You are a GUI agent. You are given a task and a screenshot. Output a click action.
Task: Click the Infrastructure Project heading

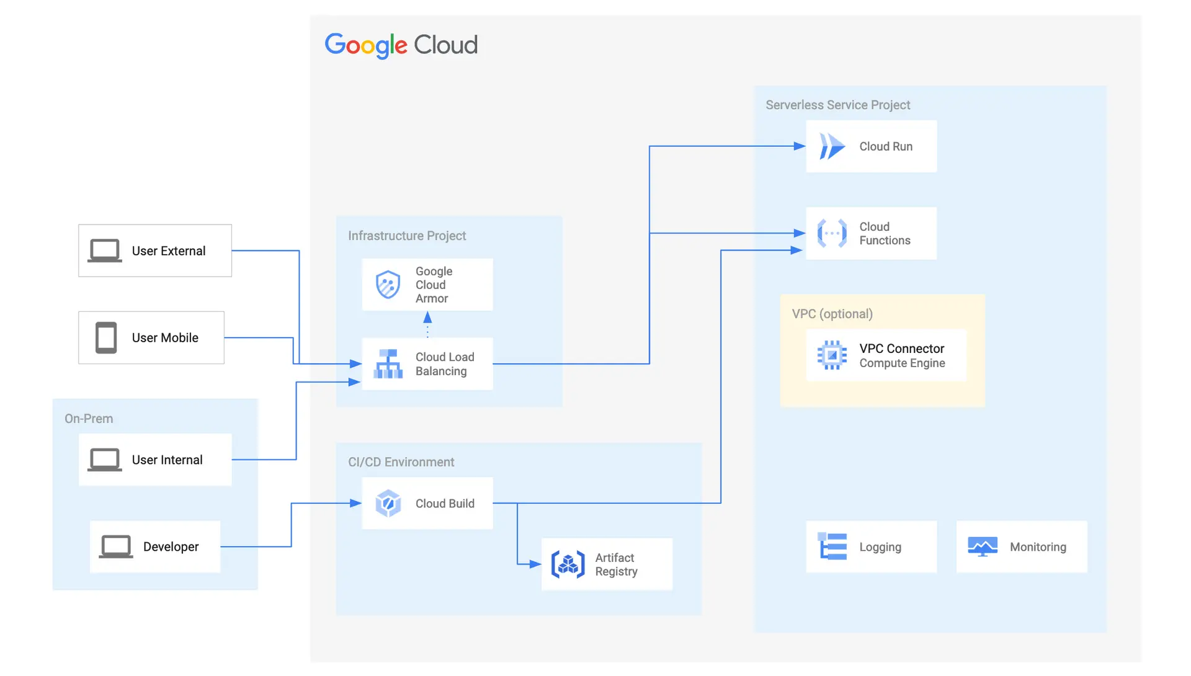[x=407, y=236]
